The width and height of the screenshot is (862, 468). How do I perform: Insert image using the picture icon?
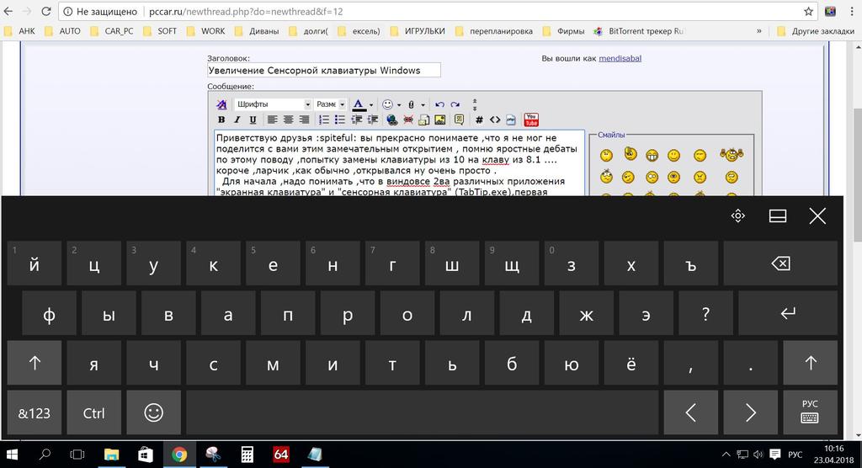[440, 120]
